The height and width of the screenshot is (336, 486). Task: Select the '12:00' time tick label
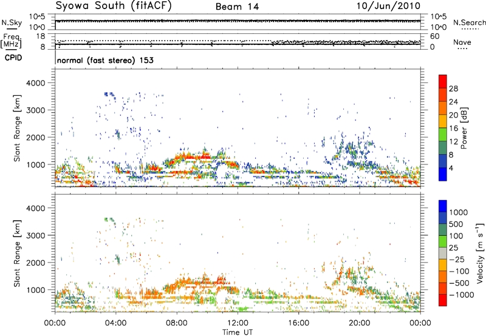pyautogui.click(x=238, y=323)
